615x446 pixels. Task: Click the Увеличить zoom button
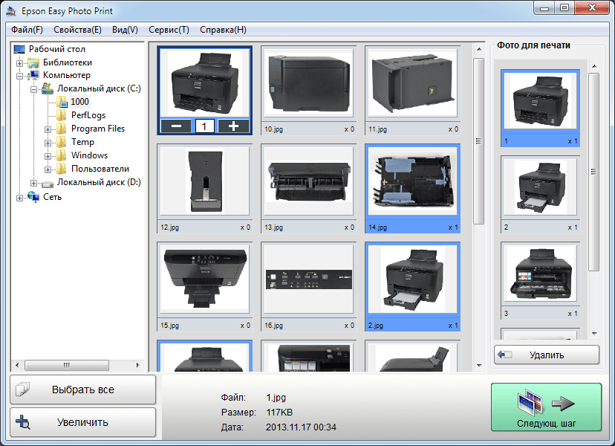pos(82,422)
